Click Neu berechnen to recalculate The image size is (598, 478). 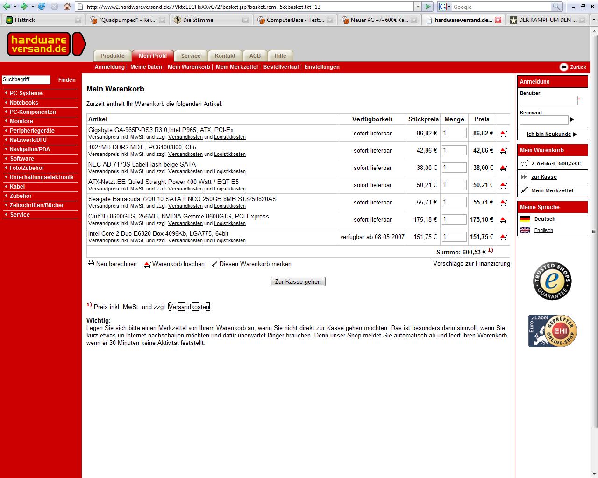click(x=113, y=264)
